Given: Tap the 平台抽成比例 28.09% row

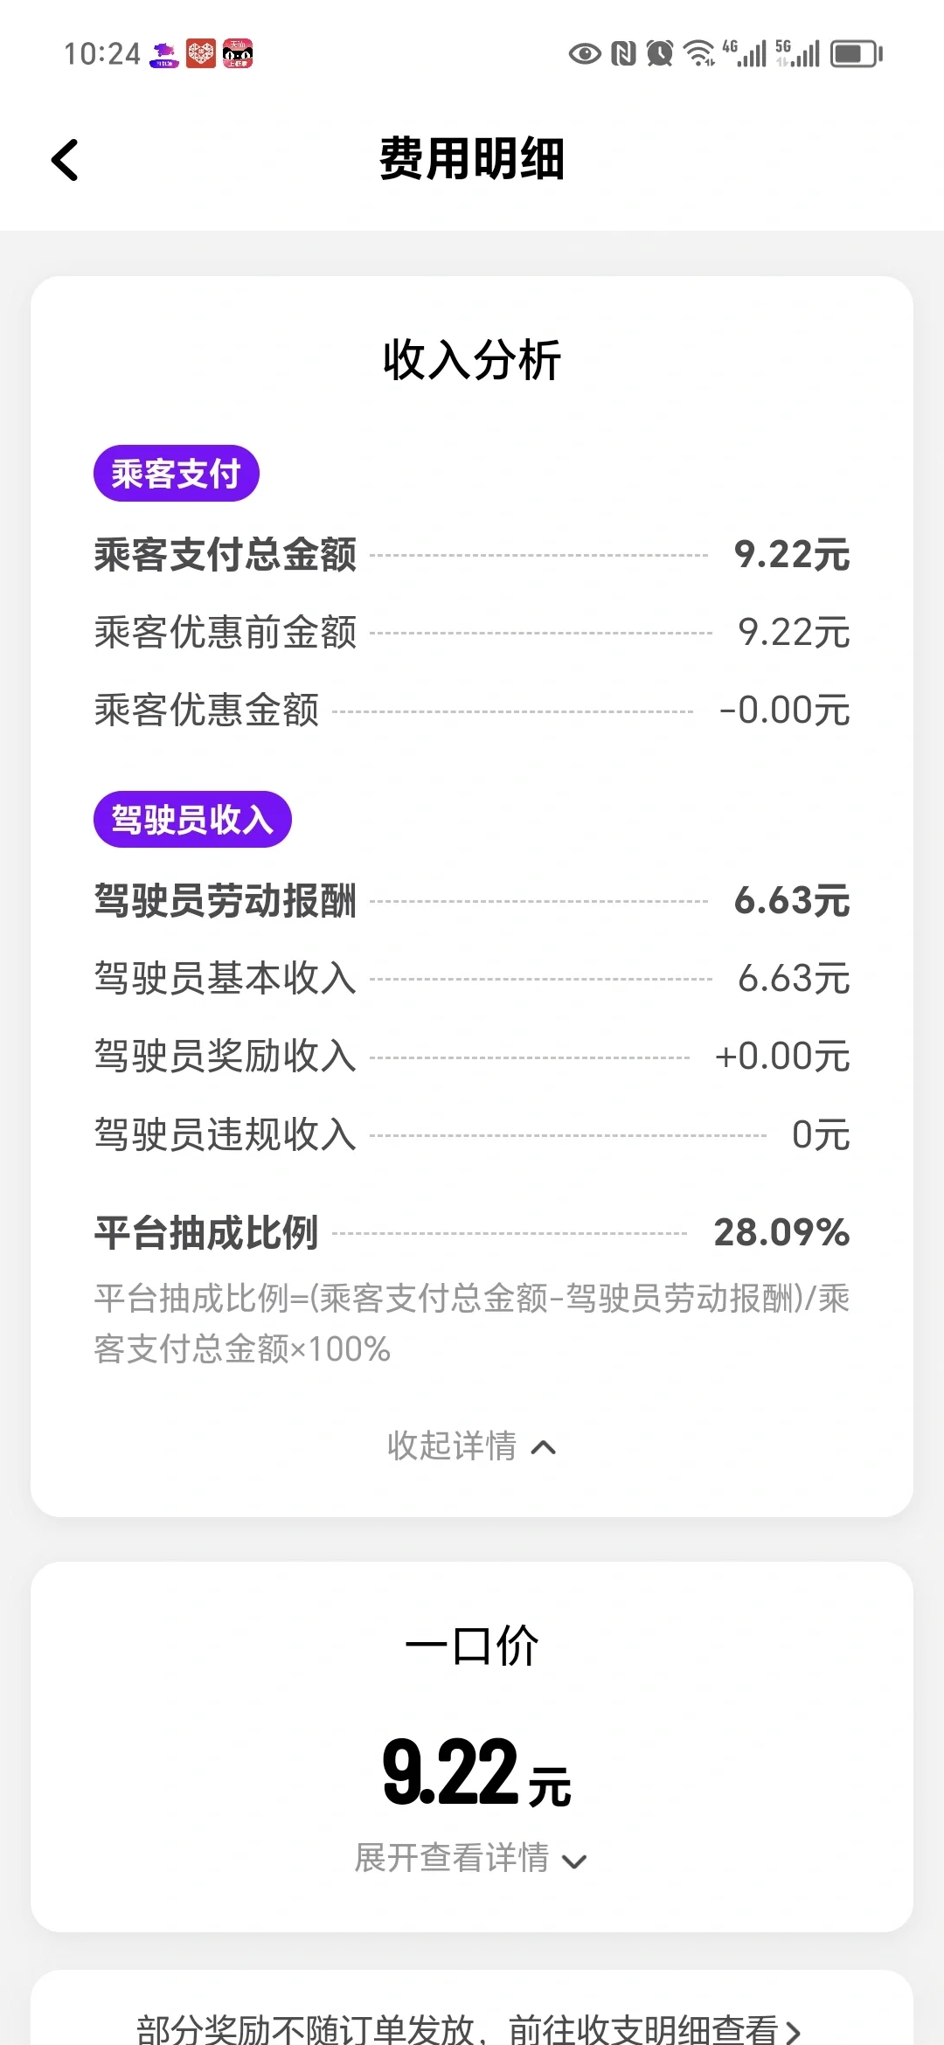Looking at the screenshot, I should coord(472,1233).
